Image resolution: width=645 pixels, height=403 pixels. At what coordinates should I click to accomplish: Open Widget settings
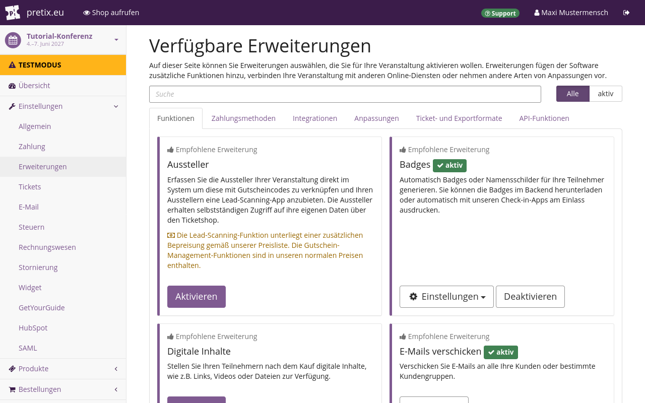pos(63,288)
